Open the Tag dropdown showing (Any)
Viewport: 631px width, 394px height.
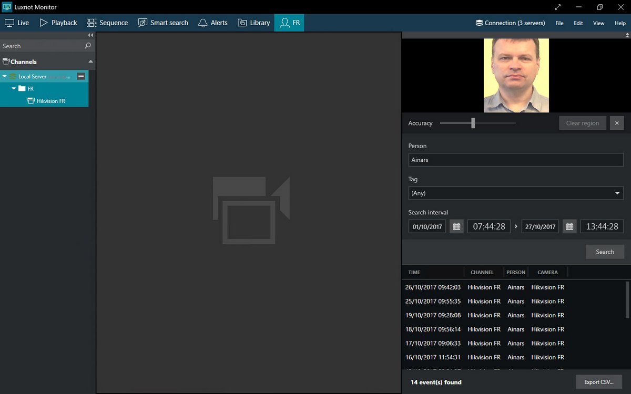coord(516,193)
